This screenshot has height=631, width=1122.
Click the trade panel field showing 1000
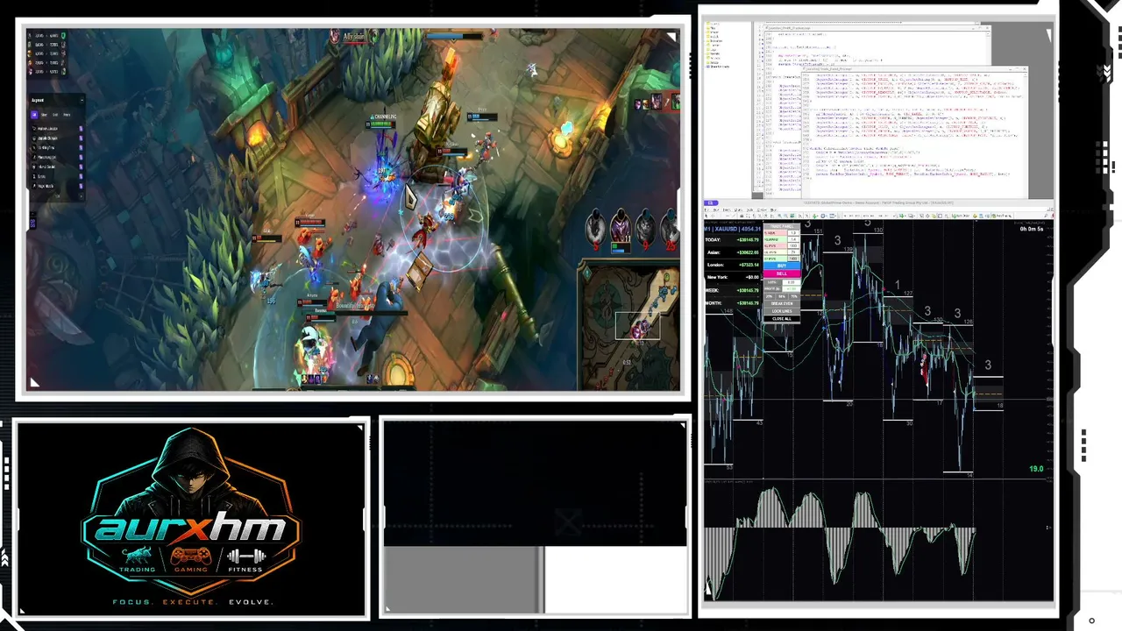coord(792,246)
